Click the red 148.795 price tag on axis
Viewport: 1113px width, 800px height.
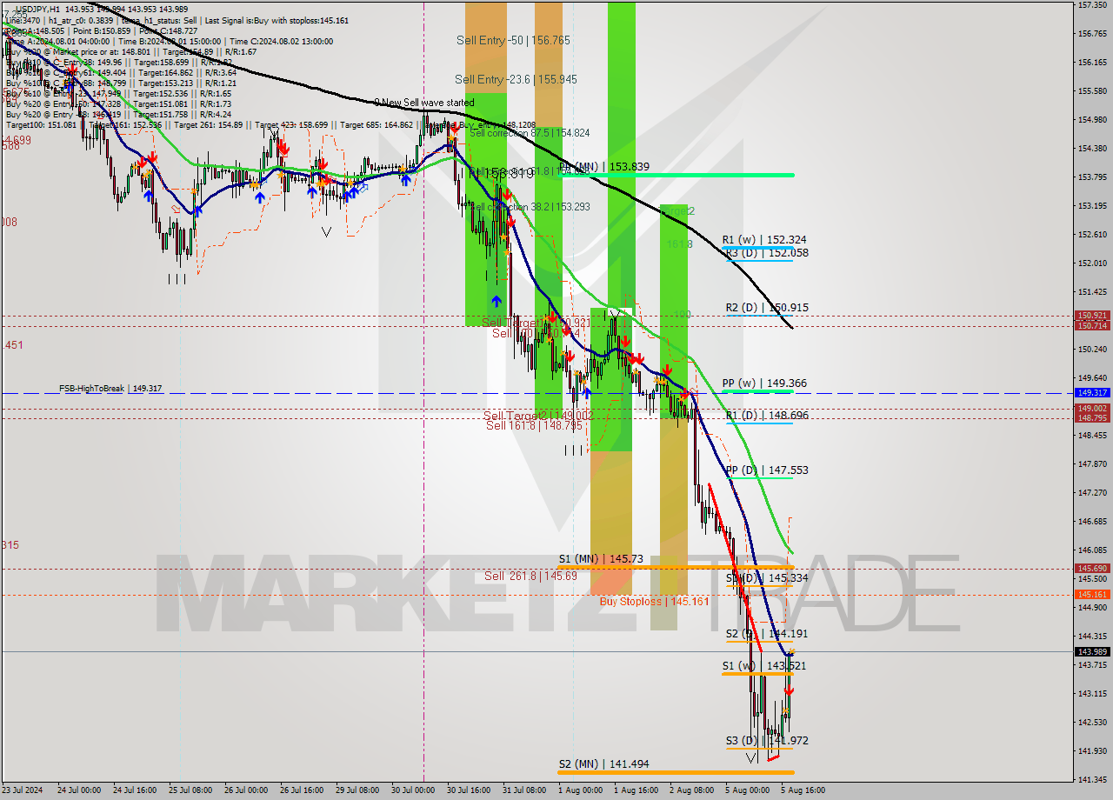point(1092,417)
